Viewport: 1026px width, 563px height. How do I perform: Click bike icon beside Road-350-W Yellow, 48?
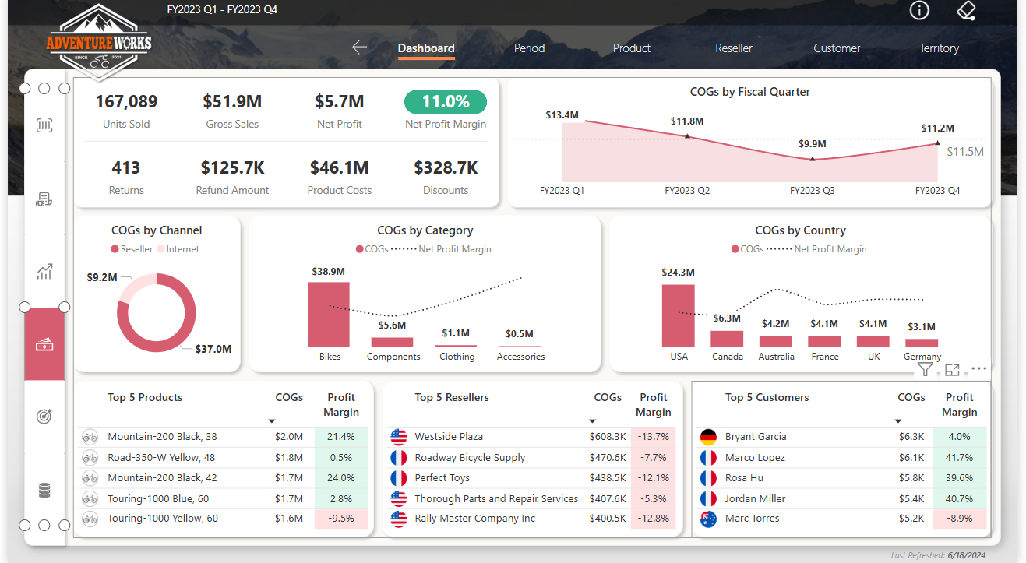coord(90,458)
